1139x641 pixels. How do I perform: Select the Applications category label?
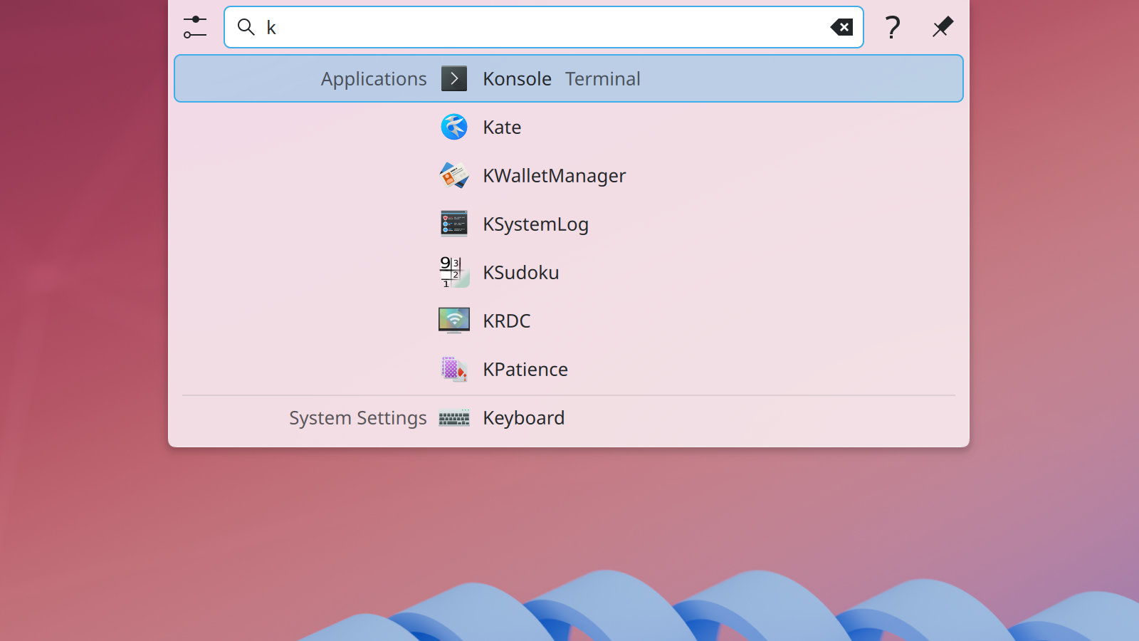point(374,78)
